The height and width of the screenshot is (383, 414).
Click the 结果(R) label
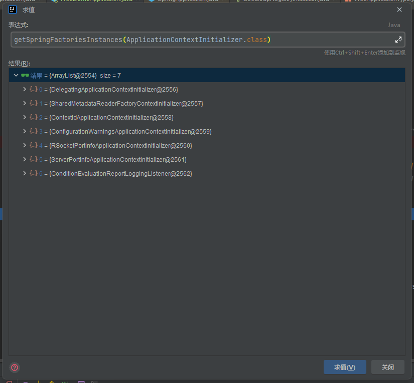point(19,64)
